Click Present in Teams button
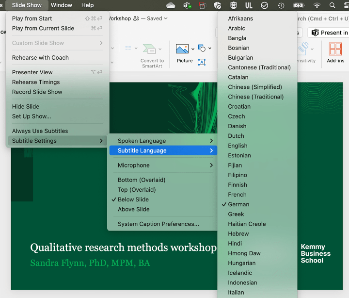This screenshot has height=298, width=349. coord(329,33)
